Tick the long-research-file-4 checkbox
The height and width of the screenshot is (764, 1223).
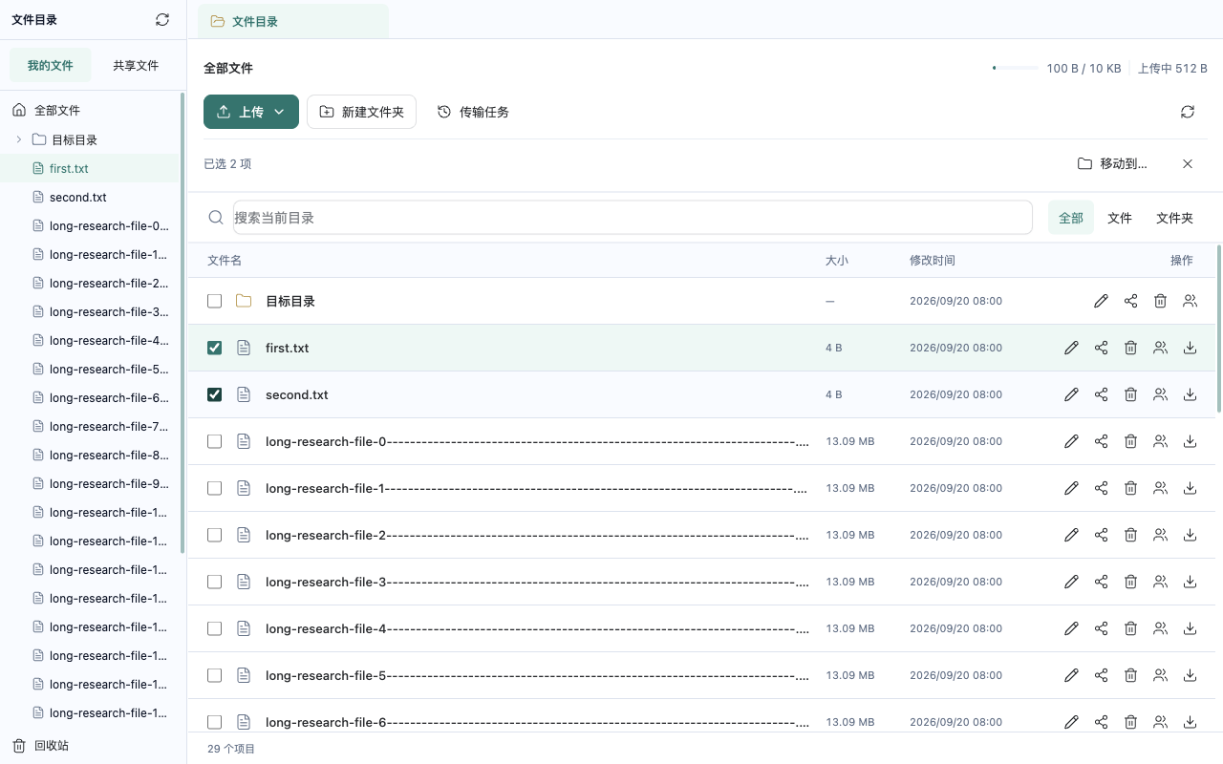coord(214,628)
